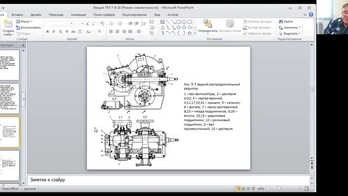
Task: Click the zoom slider handle
Action: (x=279, y=189)
